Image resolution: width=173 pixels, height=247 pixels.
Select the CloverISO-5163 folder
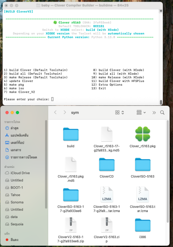coord(142,164)
